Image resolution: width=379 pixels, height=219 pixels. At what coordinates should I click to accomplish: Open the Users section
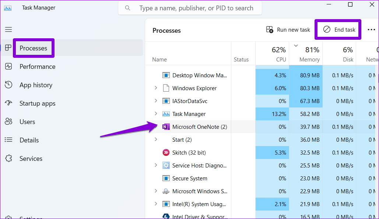27,121
